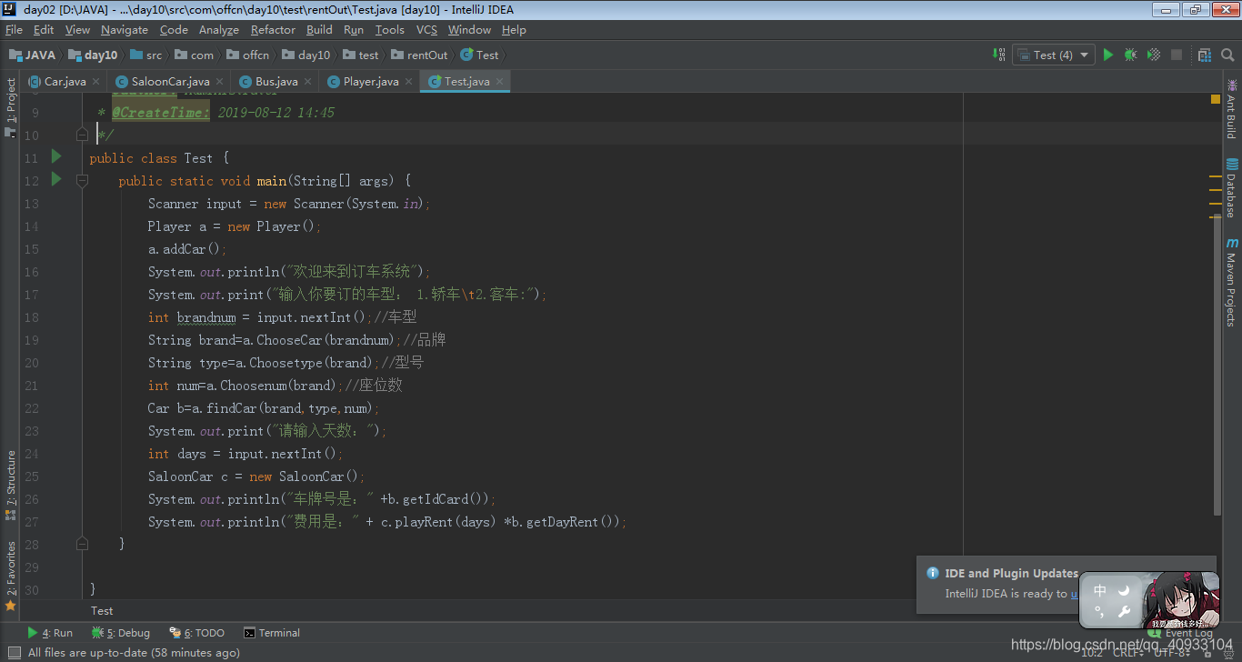1242x662 pixels.
Task: Open Search Everywhere magnifier icon
Action: pyautogui.click(x=1227, y=55)
